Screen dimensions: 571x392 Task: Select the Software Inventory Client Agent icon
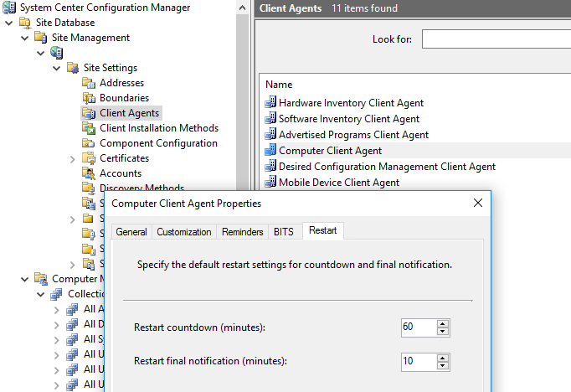point(270,118)
